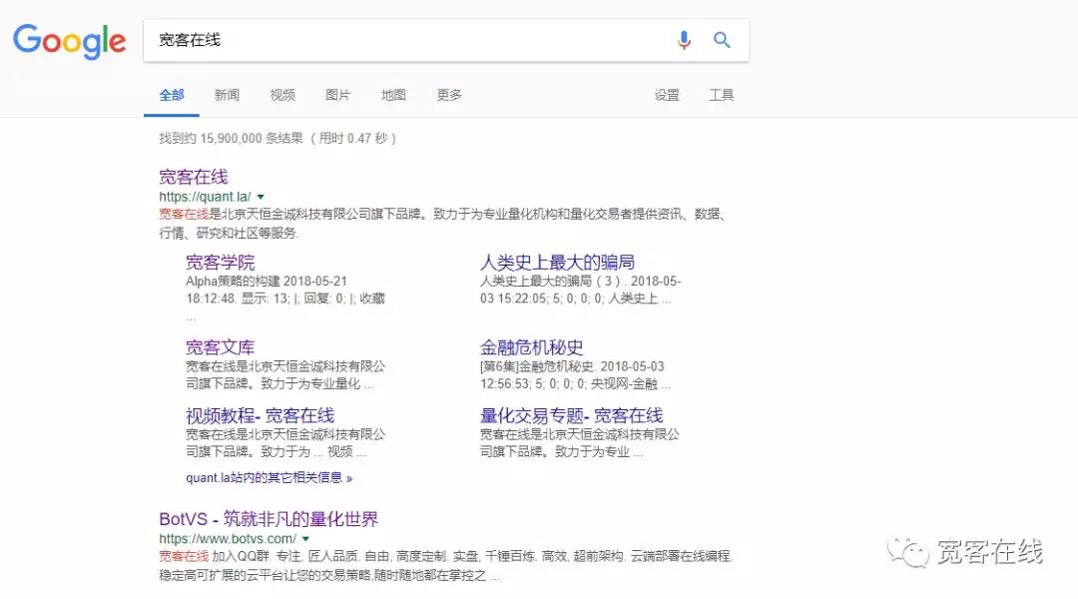Click the microphone voice search icon

point(684,40)
